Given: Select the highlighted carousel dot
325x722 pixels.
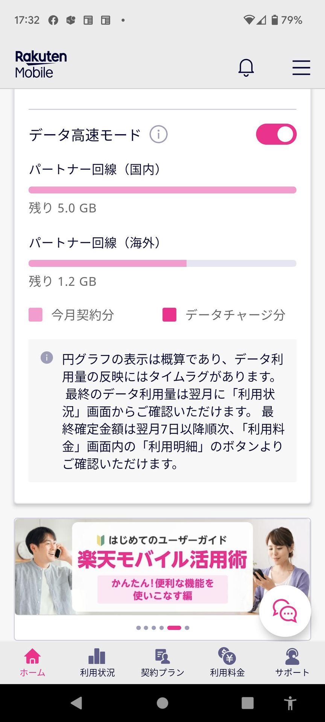Looking at the screenshot, I should click(175, 627).
